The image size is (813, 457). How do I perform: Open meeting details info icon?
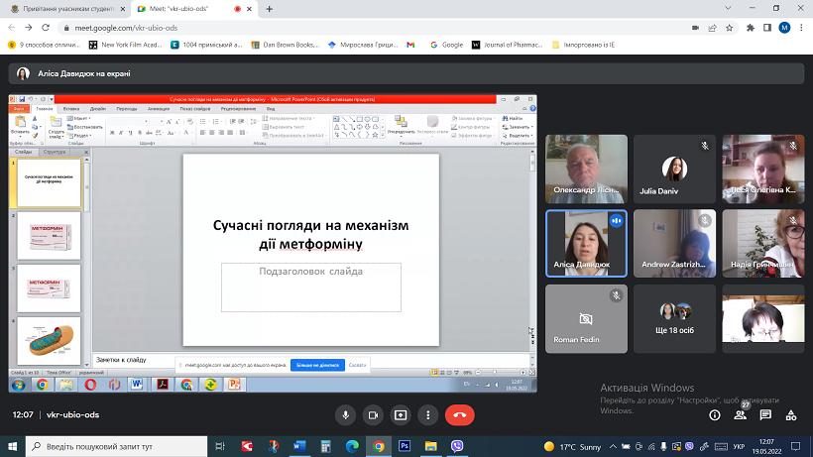[x=715, y=415]
